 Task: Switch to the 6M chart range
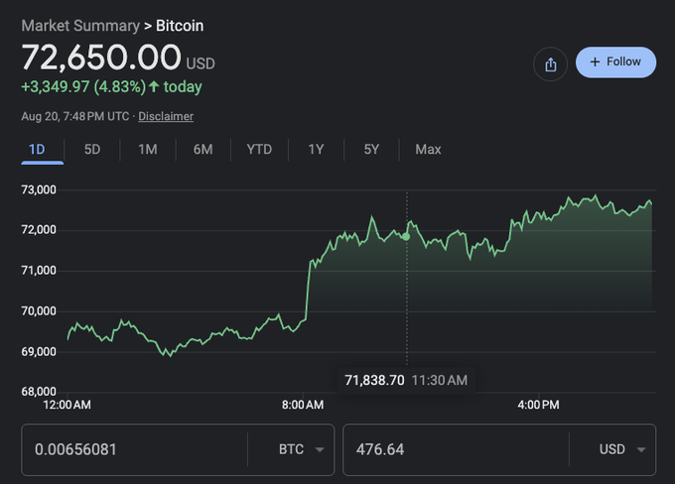coord(202,150)
